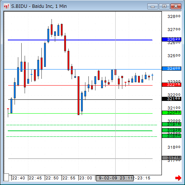Select the gray 31716 price label
Image resolution: width=185 pixels, height=185 pixels.
coord(172,158)
